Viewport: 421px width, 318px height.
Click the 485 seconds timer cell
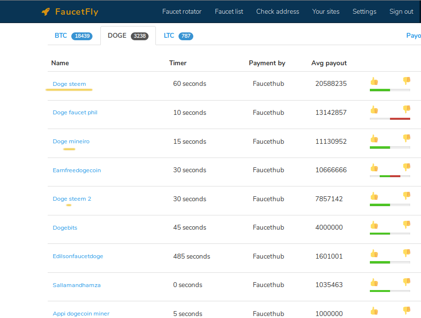[x=192, y=256]
